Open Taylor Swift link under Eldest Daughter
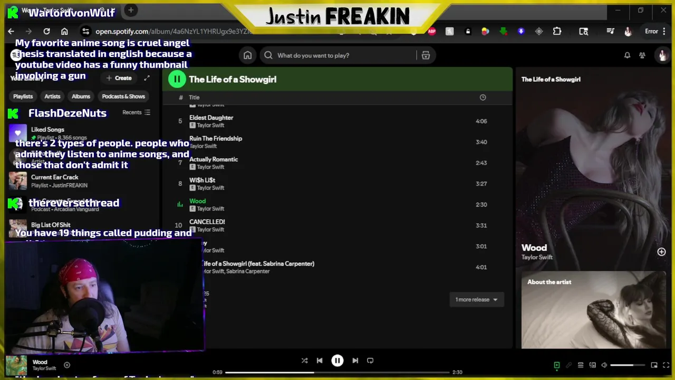The height and width of the screenshot is (380, 675). point(210,126)
